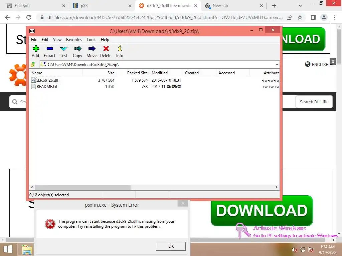Click the Search DLL file button
The image size is (342, 256).
[314, 102]
